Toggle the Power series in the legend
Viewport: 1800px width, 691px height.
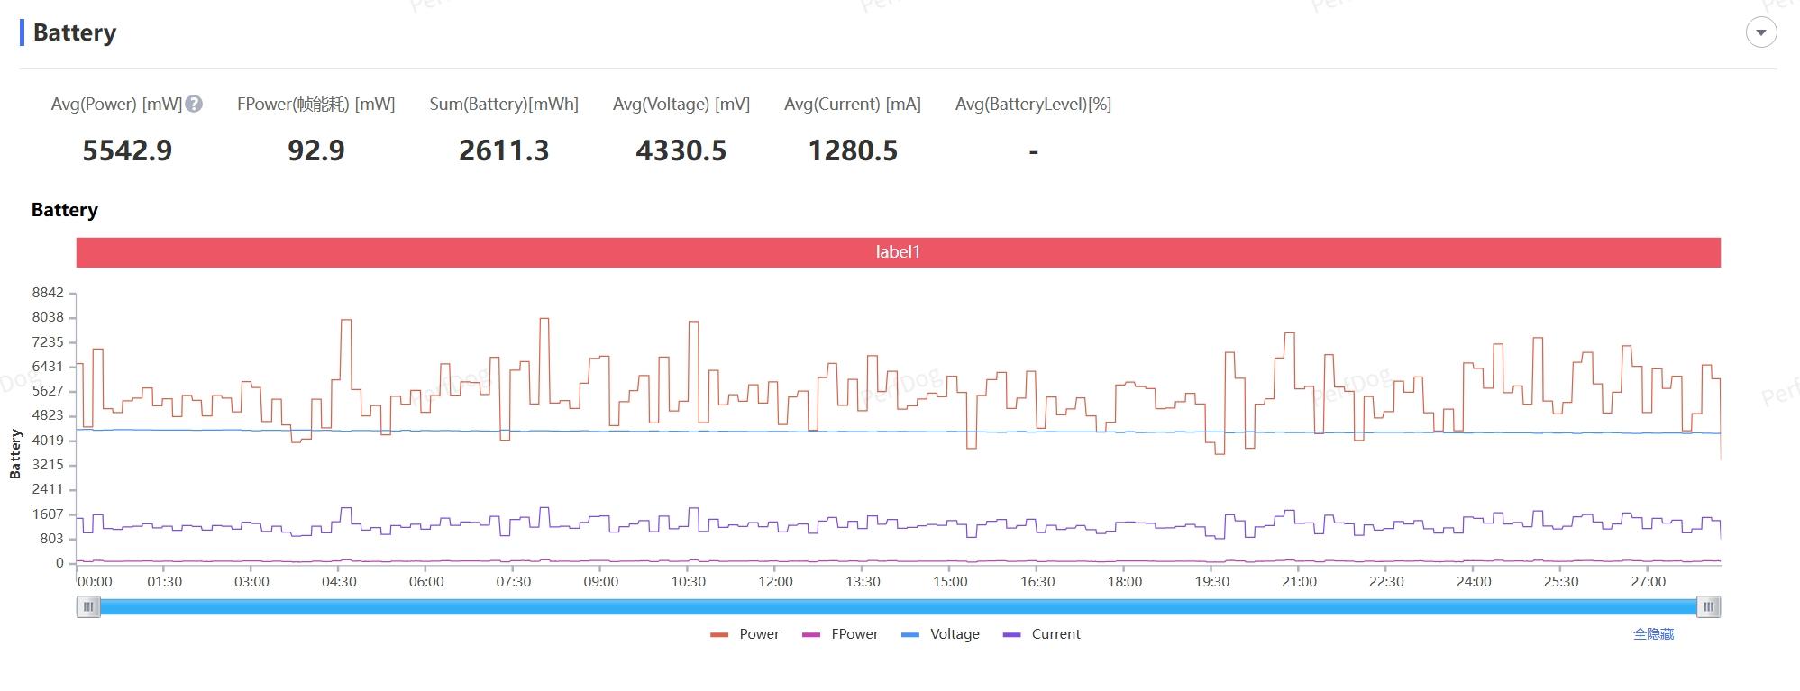745,634
